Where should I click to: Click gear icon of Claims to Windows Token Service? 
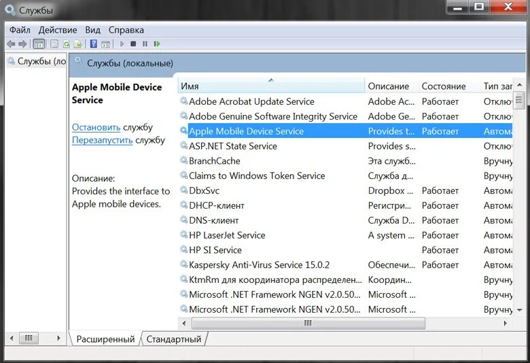(x=183, y=175)
